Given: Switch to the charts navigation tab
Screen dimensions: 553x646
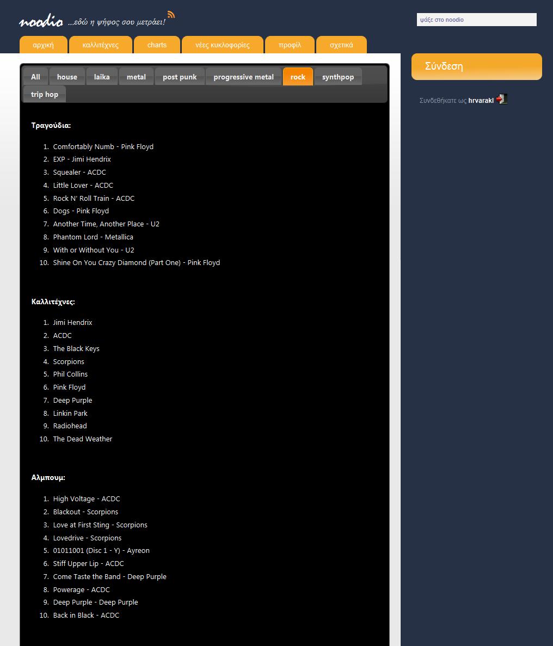Looking at the screenshot, I should coord(157,45).
